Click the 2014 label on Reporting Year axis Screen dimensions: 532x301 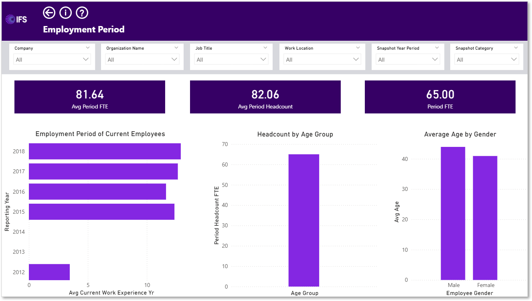(x=19, y=232)
